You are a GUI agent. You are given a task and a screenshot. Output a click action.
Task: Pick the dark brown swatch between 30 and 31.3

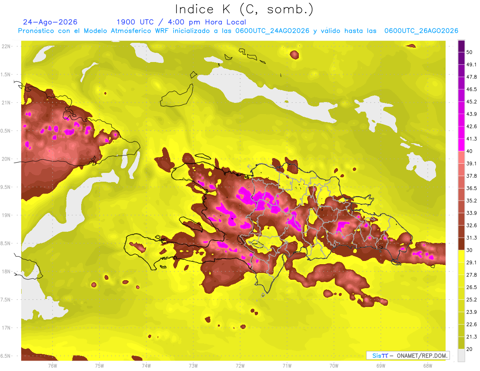(x=462, y=244)
